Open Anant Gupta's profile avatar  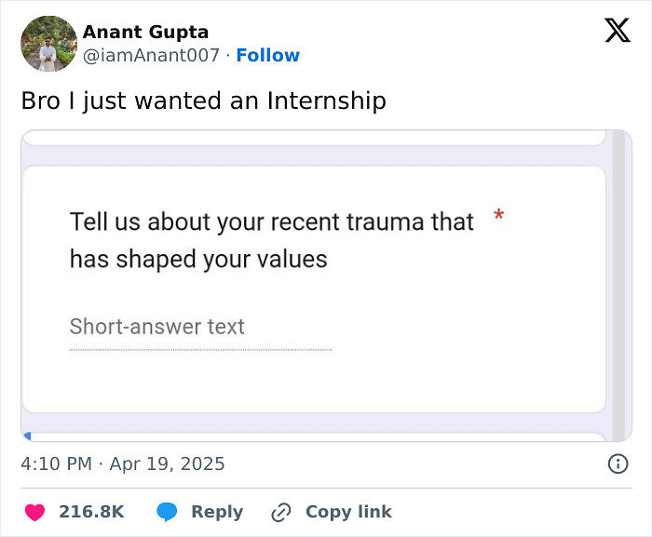pos(48,44)
